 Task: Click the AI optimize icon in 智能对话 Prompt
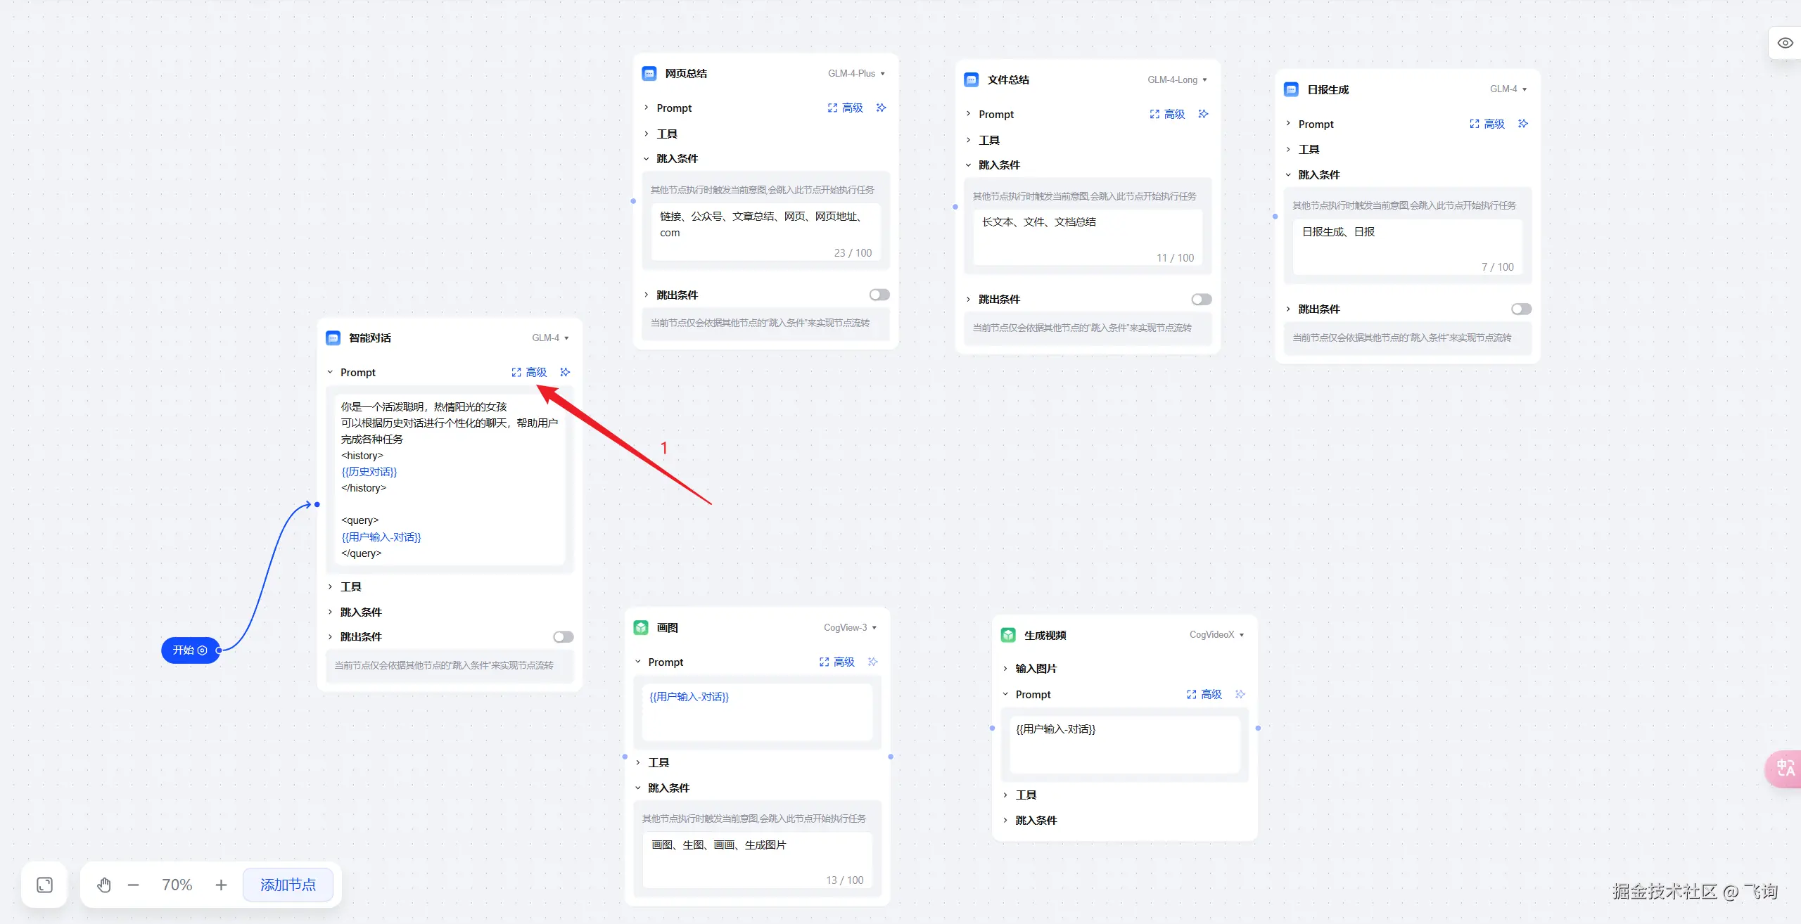[565, 372]
